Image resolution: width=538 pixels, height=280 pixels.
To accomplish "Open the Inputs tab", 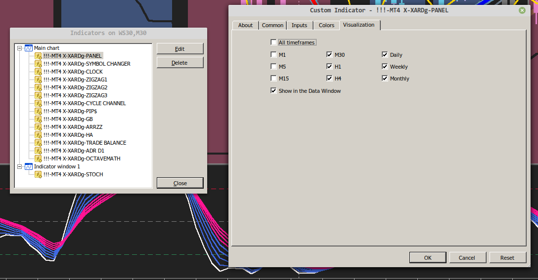I will 300,25.
